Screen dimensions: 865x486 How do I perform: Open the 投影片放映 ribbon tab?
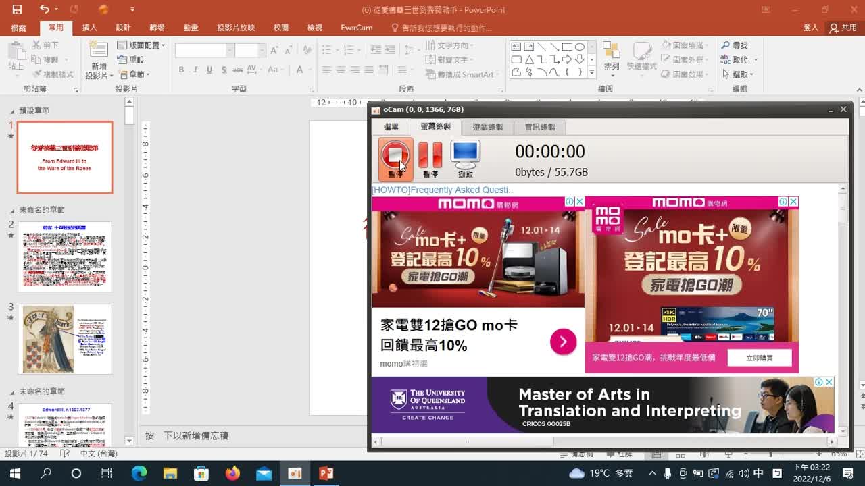pos(236,28)
